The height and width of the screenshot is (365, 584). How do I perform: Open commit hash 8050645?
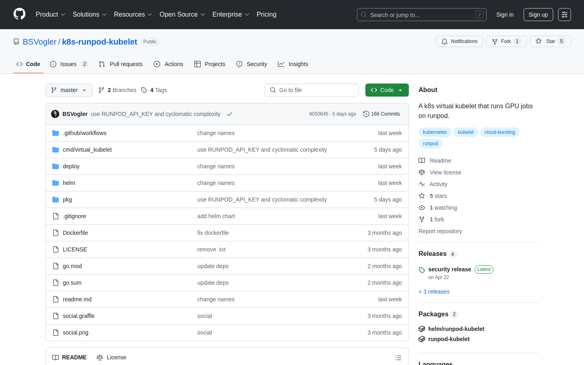pos(319,114)
